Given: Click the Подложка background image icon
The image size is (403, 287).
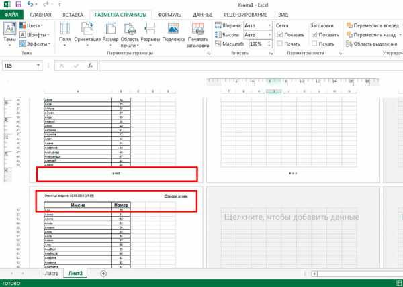Looking at the screenshot, I should [x=173, y=28].
